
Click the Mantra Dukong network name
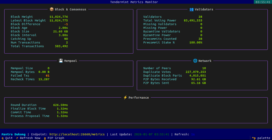[13, 134]
